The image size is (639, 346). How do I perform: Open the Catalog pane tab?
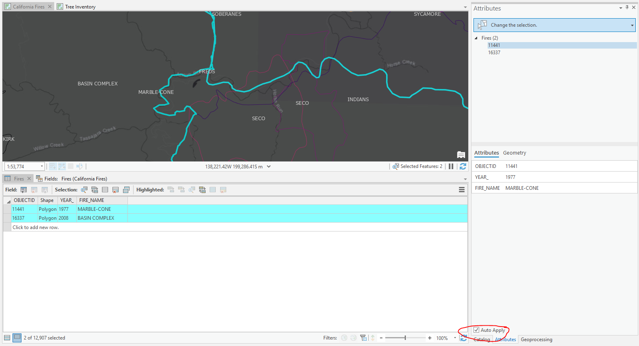click(482, 340)
